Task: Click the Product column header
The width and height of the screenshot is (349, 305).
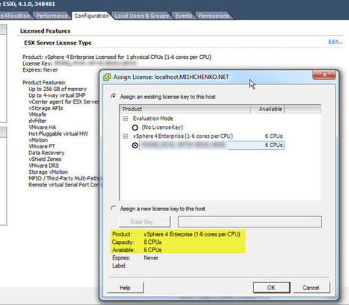Action: click(x=185, y=109)
